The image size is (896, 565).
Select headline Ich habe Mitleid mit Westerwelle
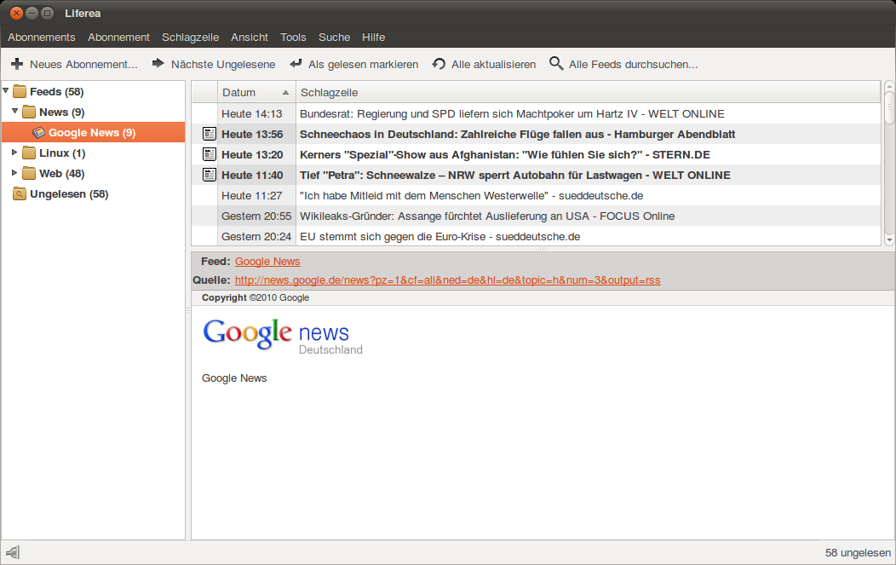(x=472, y=196)
